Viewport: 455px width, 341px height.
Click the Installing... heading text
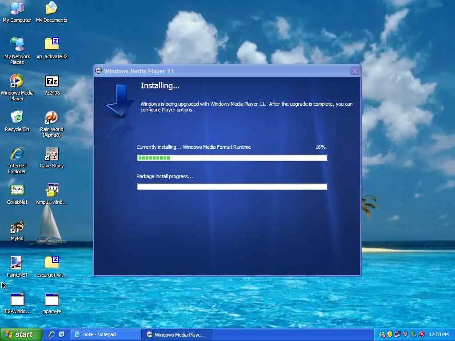160,86
